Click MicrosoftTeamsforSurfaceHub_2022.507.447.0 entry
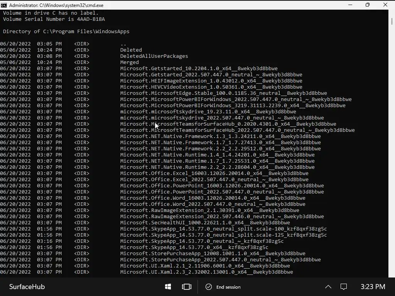 (x=237, y=130)
